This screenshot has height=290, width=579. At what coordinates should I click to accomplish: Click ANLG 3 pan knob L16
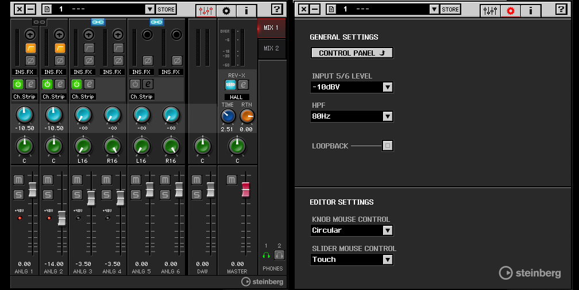tap(83, 146)
